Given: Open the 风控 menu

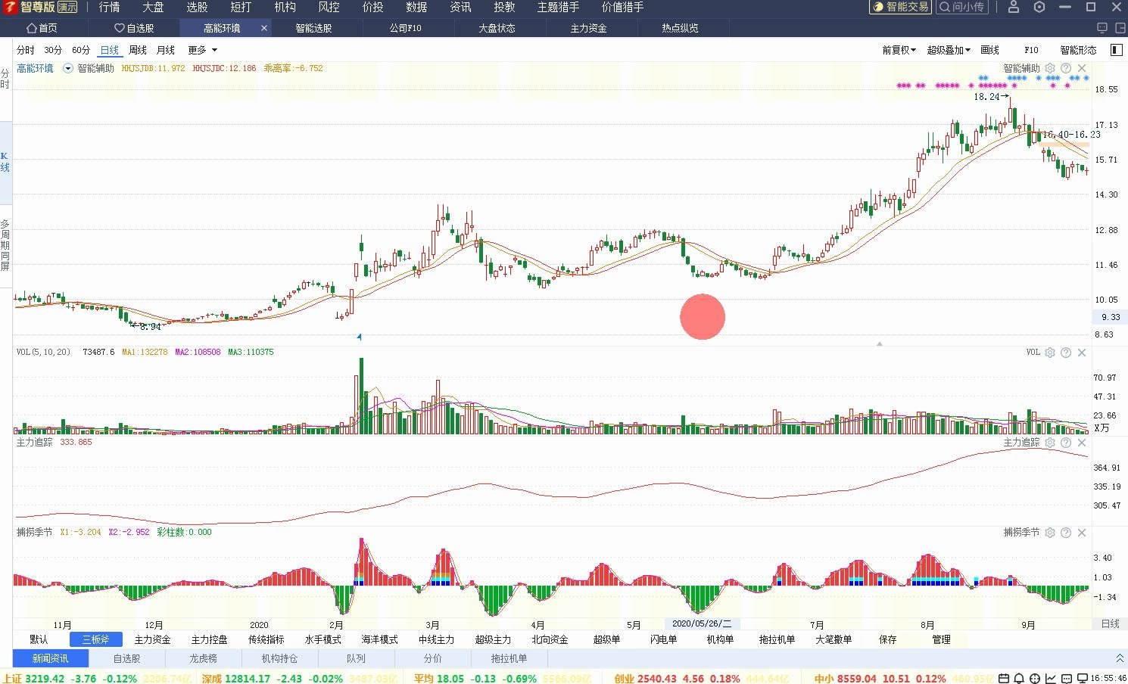Looking at the screenshot, I should 329,7.
